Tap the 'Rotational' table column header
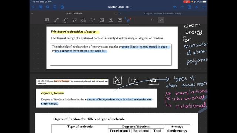The height and width of the screenshot is (133, 237). [141, 131]
